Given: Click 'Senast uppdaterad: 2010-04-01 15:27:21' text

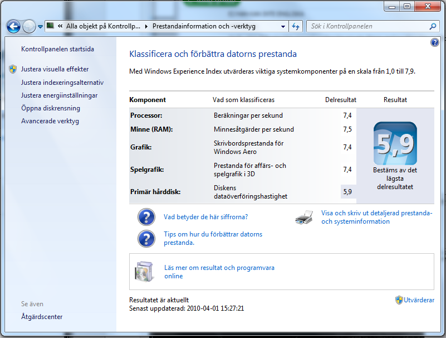Looking at the screenshot, I should [x=187, y=308].
